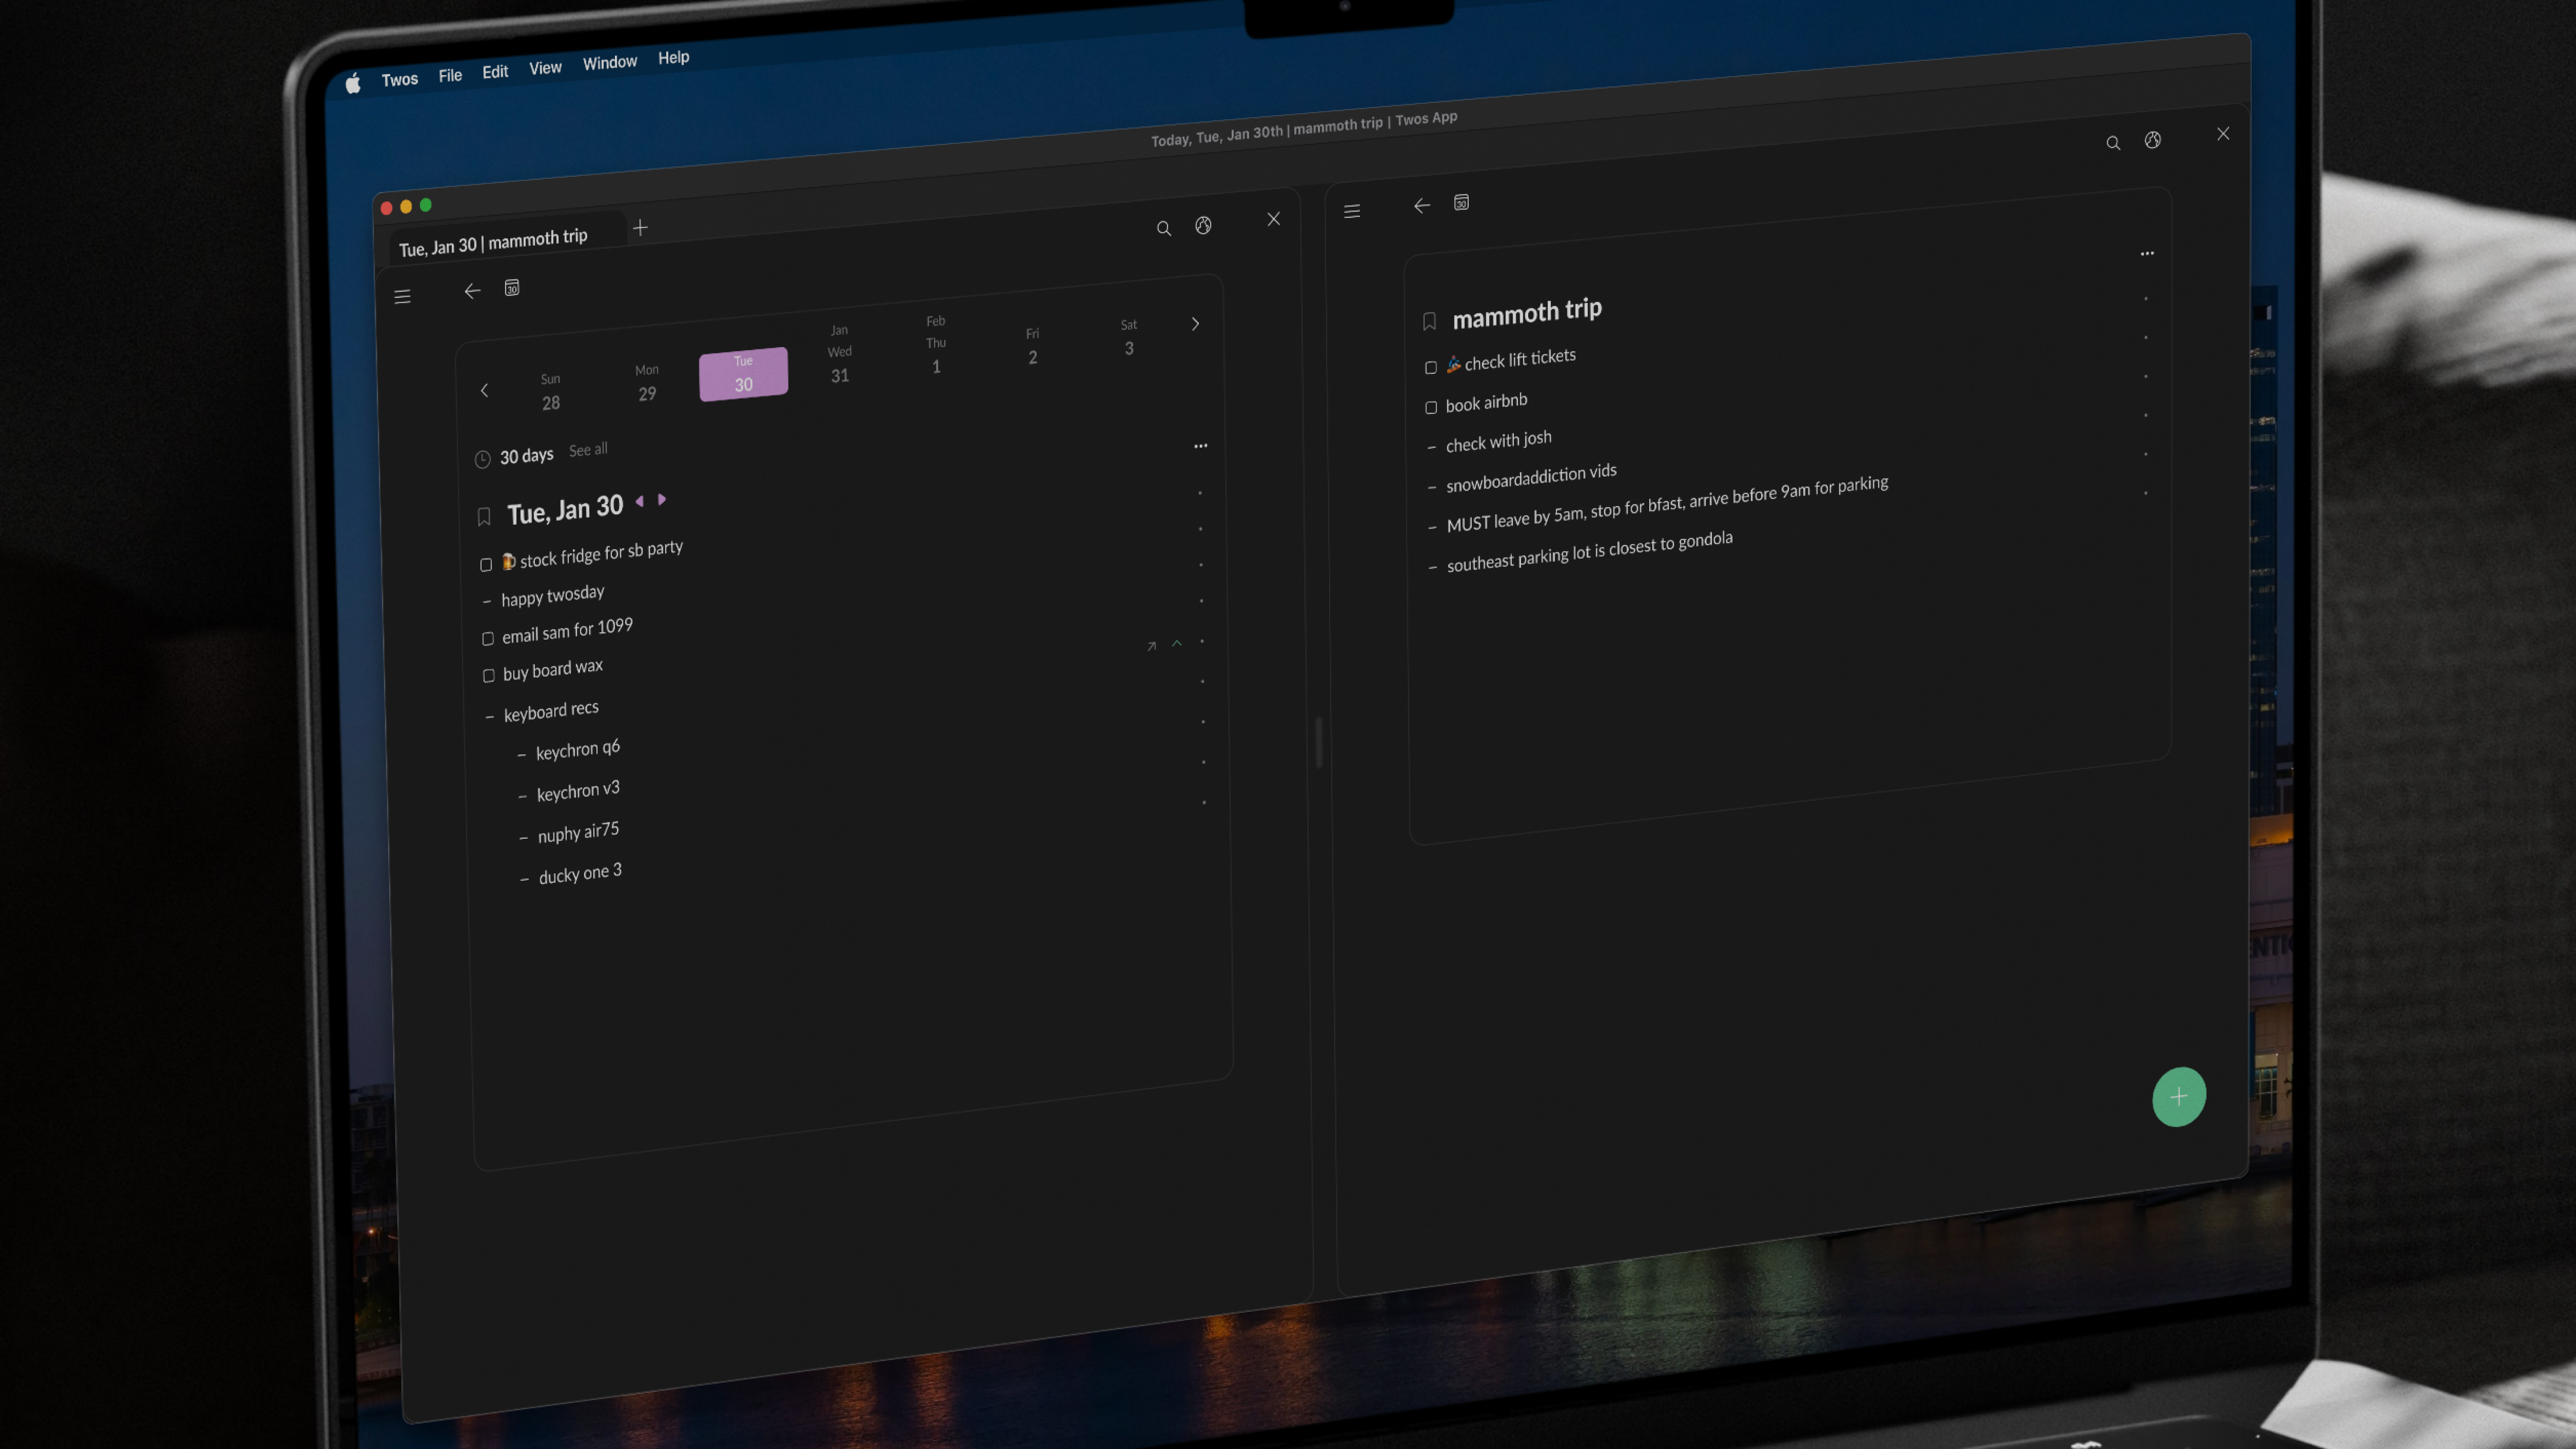Viewport: 2576px width, 1449px height.
Task: Click the theme palette icon in left pane
Action: click(1203, 226)
